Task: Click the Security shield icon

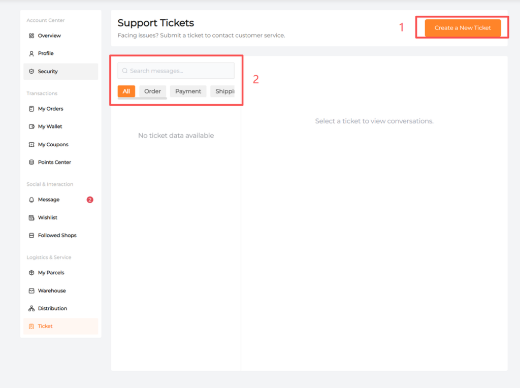Action: pyautogui.click(x=31, y=72)
